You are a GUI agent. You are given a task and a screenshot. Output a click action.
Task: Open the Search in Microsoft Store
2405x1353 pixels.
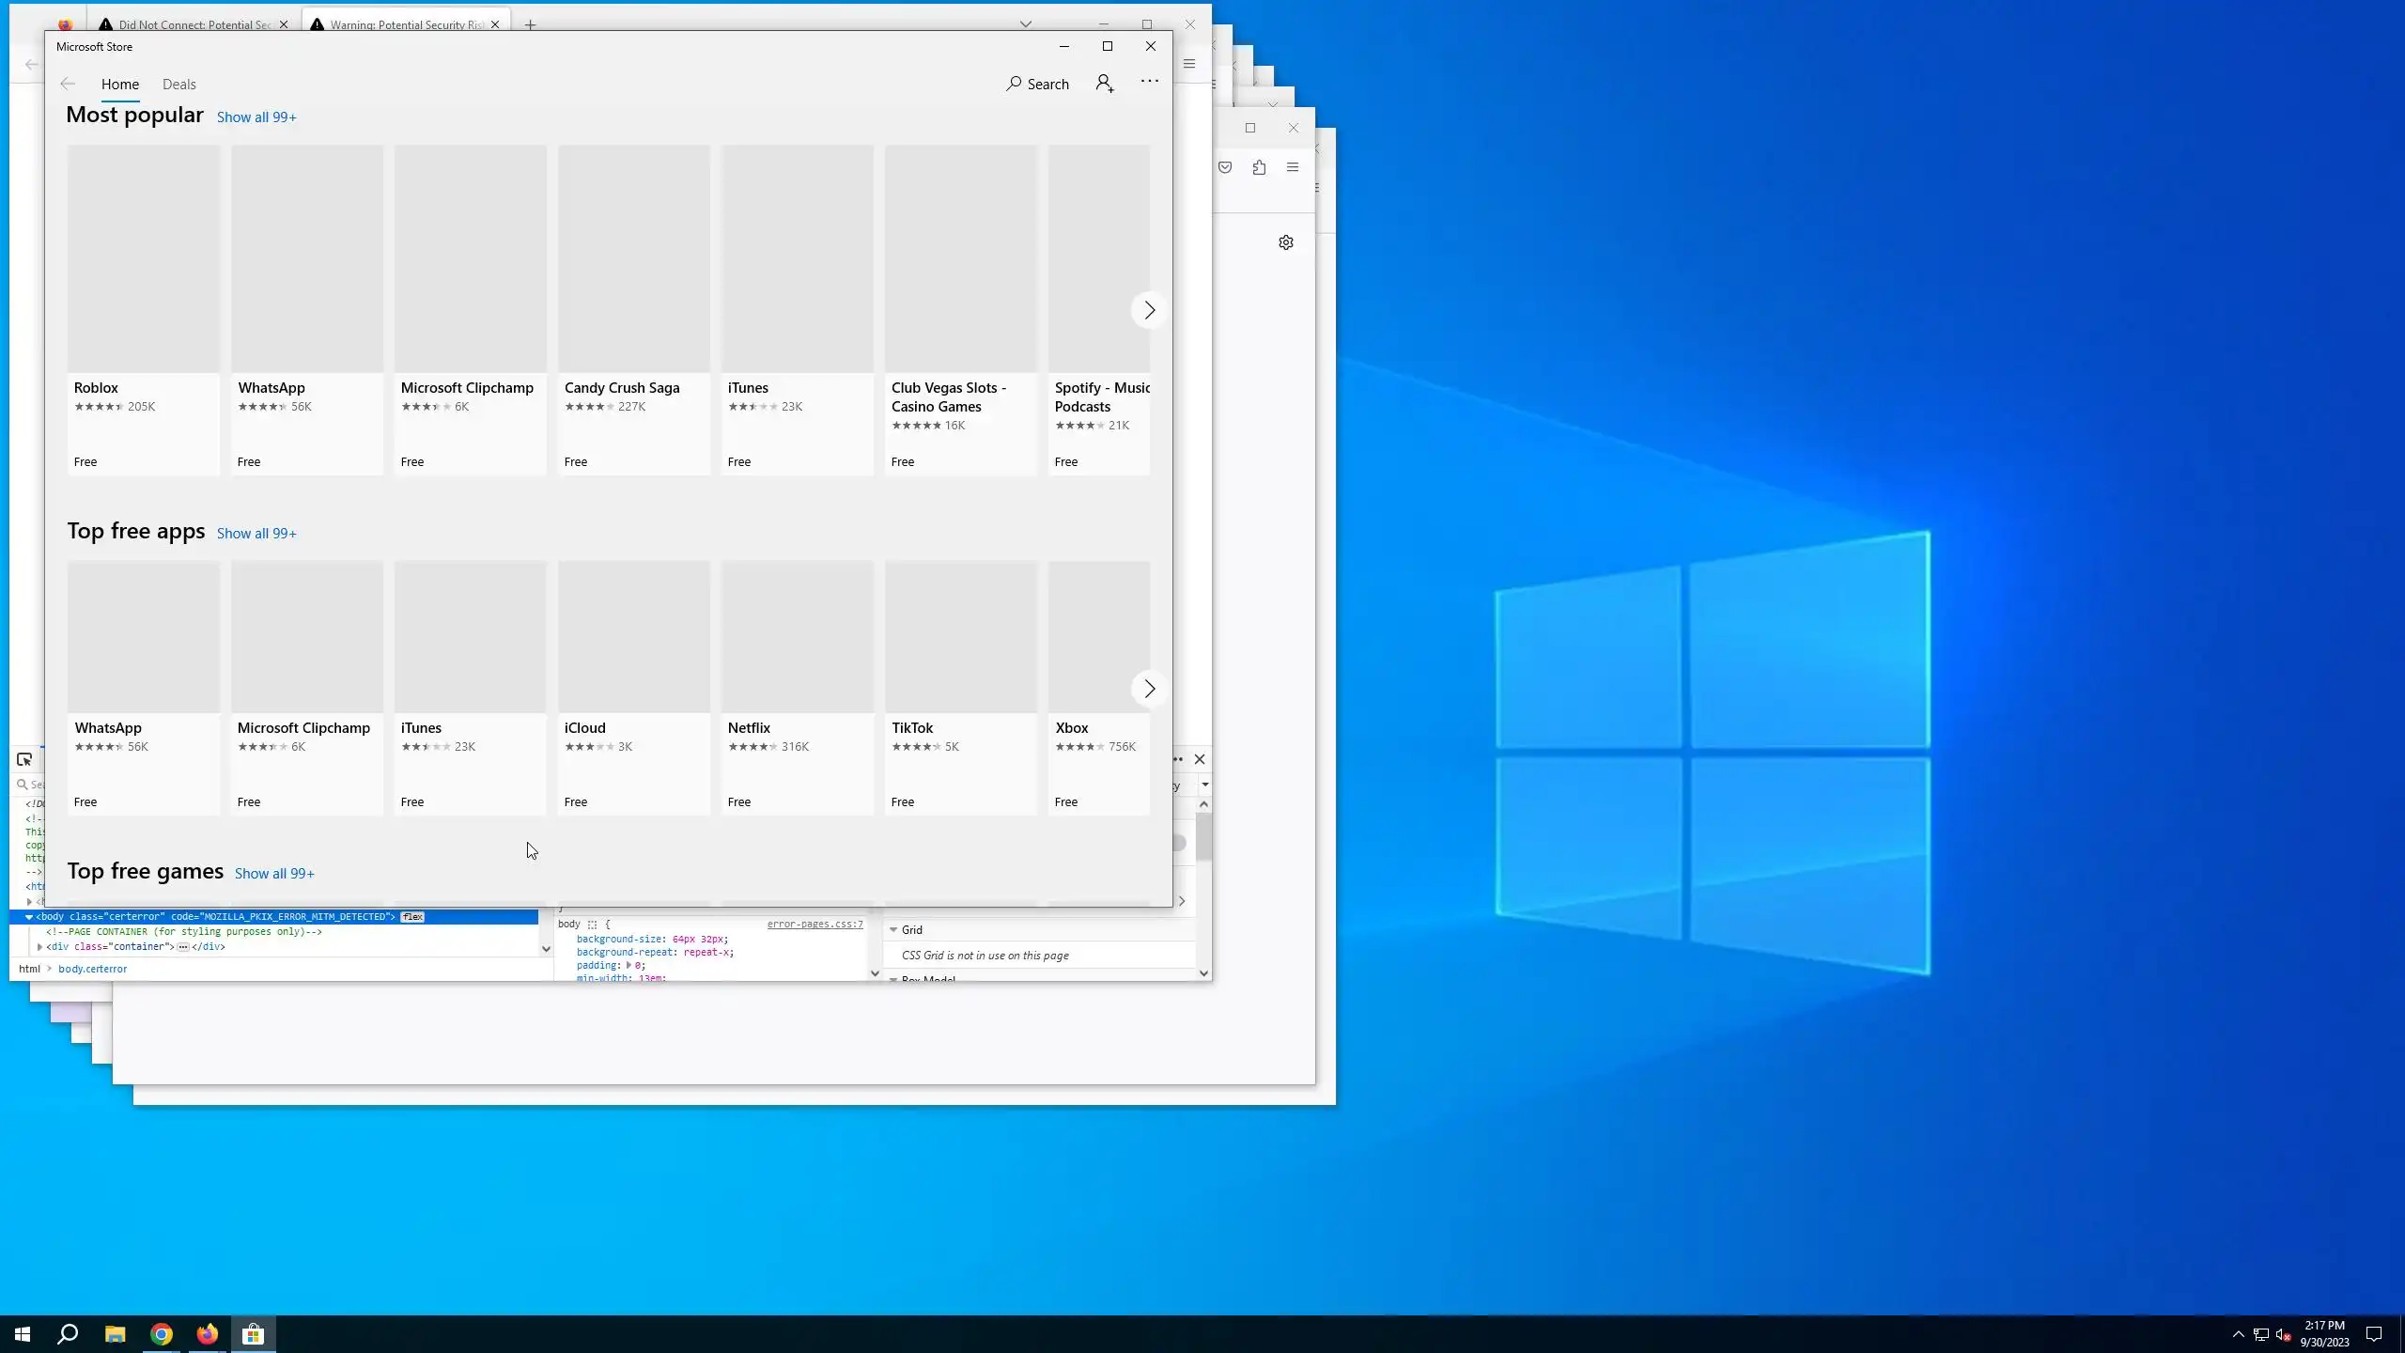tap(1037, 84)
